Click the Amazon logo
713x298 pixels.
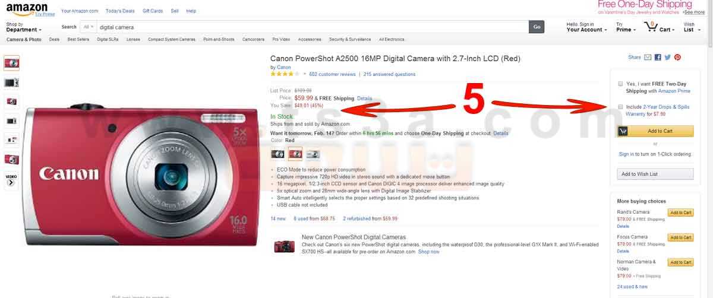coord(27,9)
